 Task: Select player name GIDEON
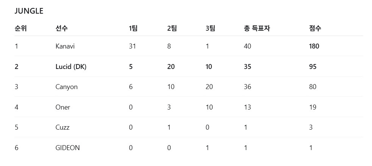pos(67,148)
